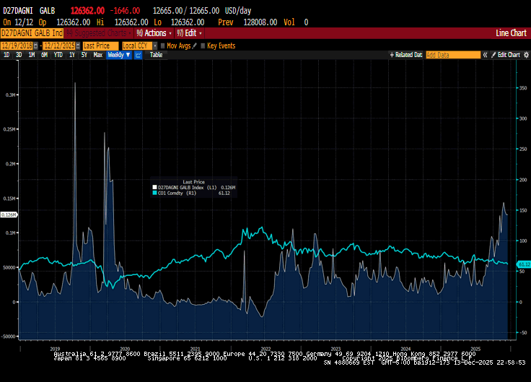The height and width of the screenshot is (382, 531).
Task: Select the 6M range tab
Action: pyautogui.click(x=44, y=55)
